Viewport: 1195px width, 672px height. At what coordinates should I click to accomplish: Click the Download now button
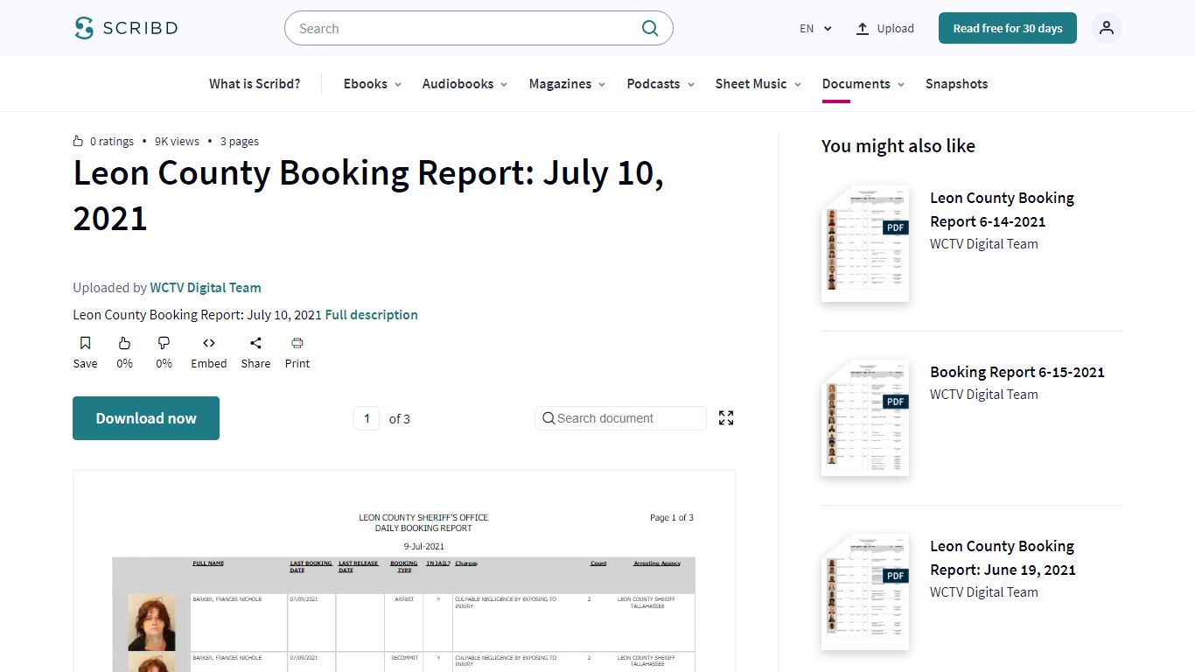[146, 418]
